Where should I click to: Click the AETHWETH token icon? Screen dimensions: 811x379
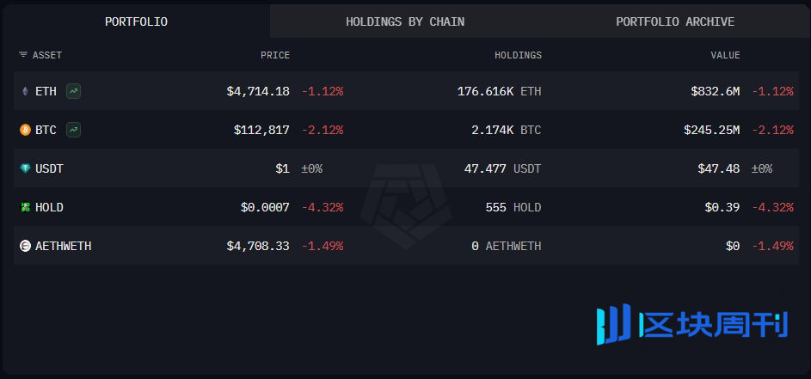[x=25, y=246]
